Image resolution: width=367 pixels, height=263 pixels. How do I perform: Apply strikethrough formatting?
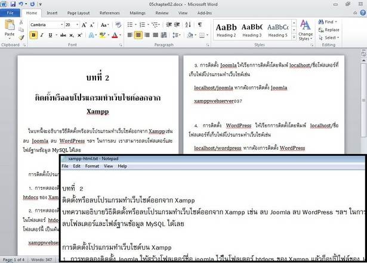click(x=63, y=35)
